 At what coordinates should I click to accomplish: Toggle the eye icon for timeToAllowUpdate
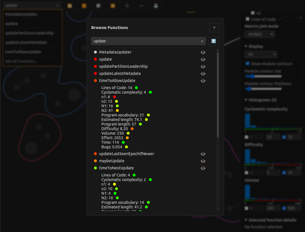(x=203, y=81)
